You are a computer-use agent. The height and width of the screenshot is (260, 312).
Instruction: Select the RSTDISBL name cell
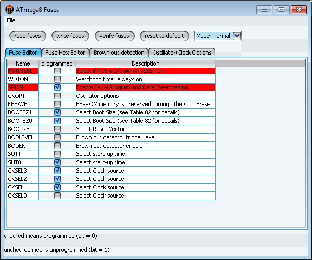(23, 71)
